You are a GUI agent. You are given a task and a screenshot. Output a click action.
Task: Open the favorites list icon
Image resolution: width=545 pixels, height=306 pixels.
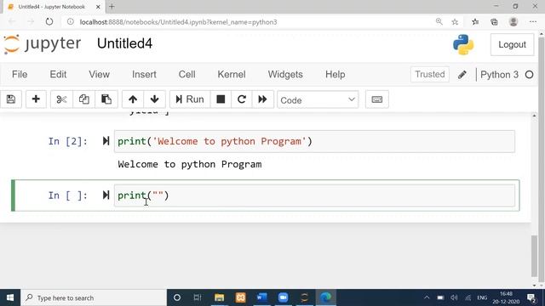(x=475, y=22)
